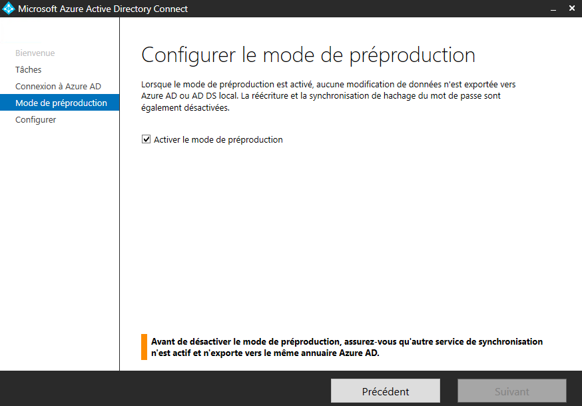582x406 pixels.
Task: Click the orange warning indicator bar
Action: point(144,347)
